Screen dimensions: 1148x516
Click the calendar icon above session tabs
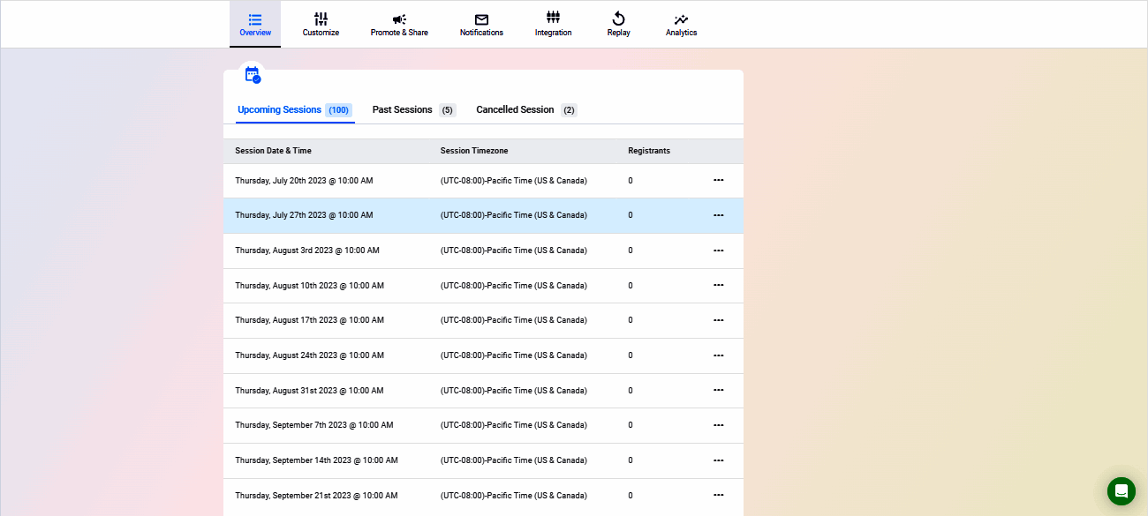(253, 75)
